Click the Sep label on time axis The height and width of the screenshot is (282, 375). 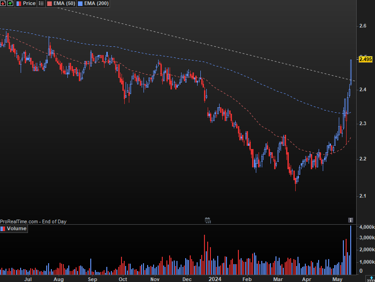[x=92, y=279]
